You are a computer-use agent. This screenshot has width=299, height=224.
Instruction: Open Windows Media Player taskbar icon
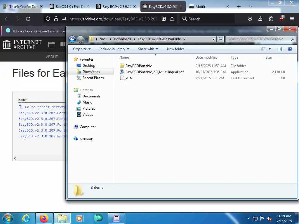pyautogui.click(x=80, y=218)
